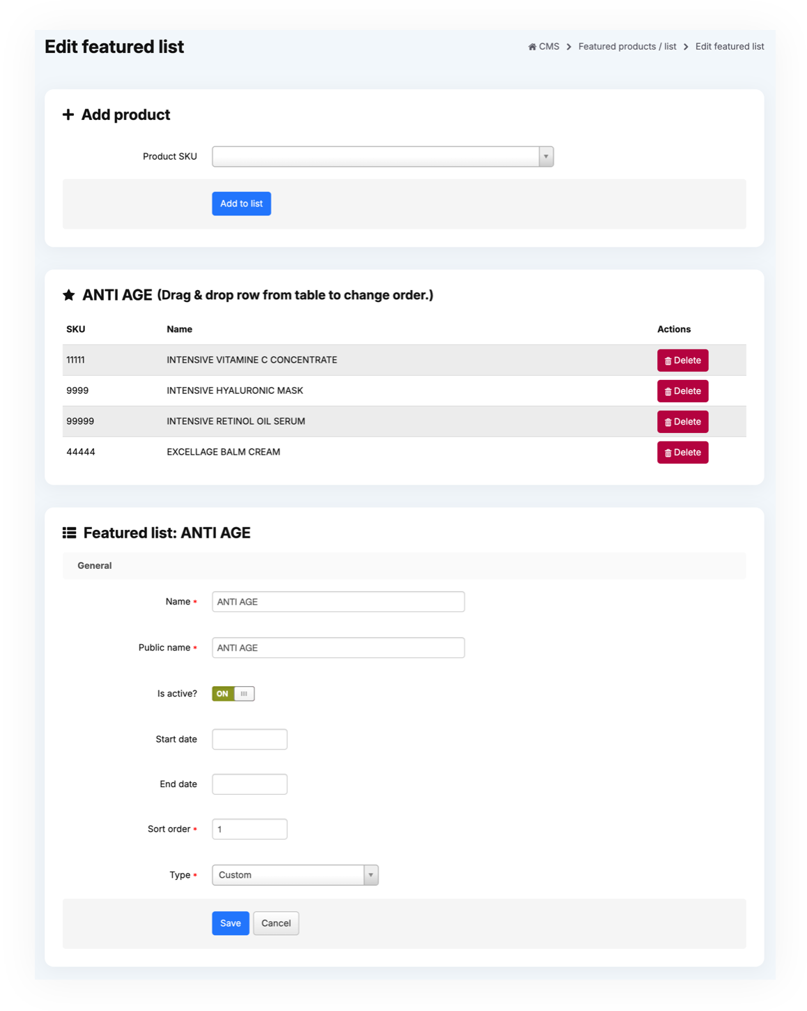The image size is (807, 1011).
Task: Toggle the Is active switch off
Action: click(233, 694)
